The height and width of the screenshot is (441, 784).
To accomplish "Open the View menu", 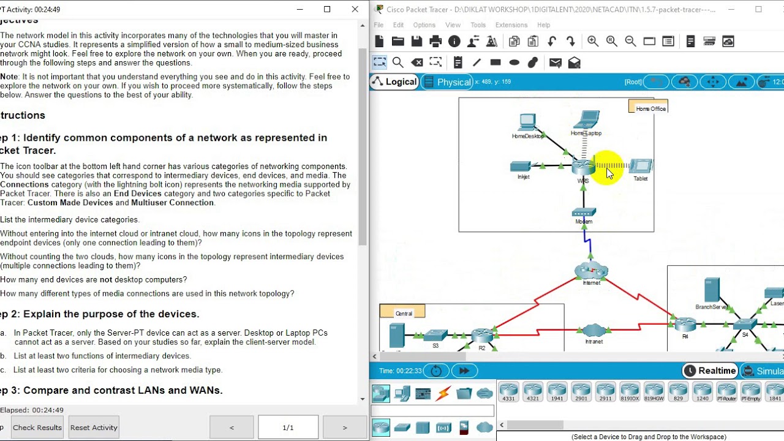I will pyautogui.click(x=453, y=25).
